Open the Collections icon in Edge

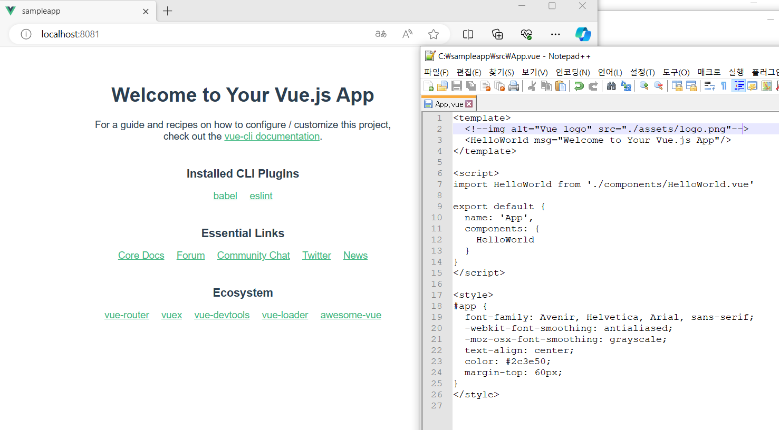[497, 34]
